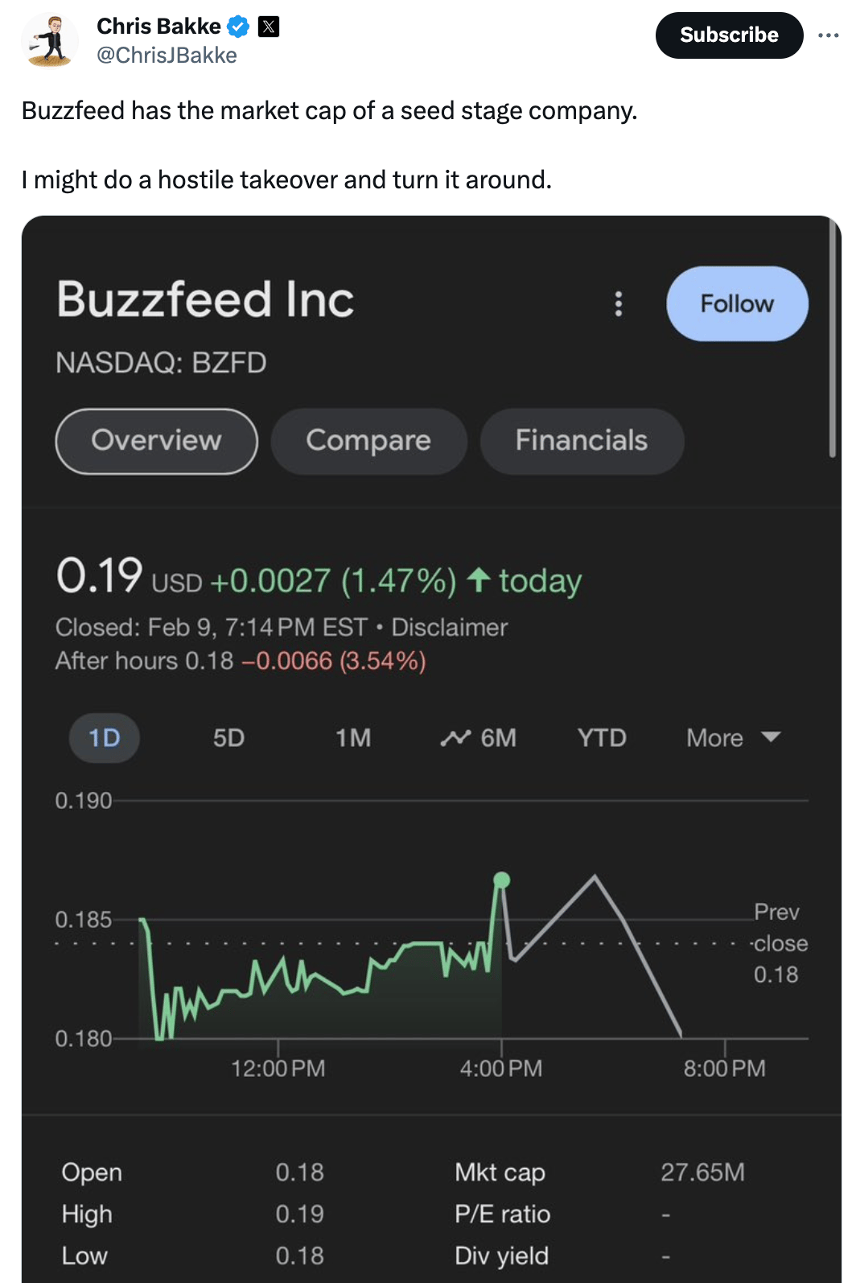Click the X affiliation badge icon

tap(269, 27)
